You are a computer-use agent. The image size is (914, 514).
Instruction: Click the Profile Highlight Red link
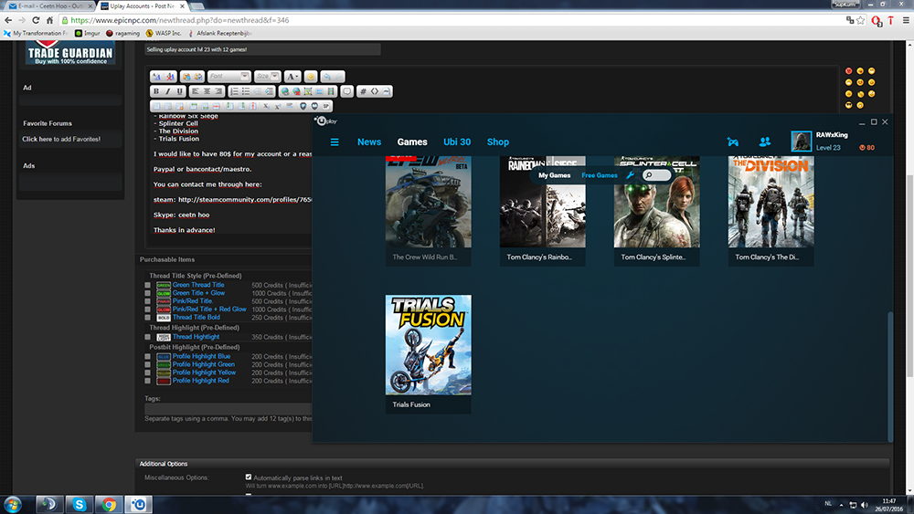[200, 381]
